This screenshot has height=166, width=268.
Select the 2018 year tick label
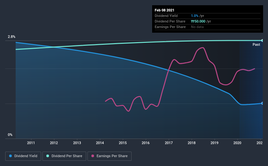pyautogui.click(x=192, y=143)
